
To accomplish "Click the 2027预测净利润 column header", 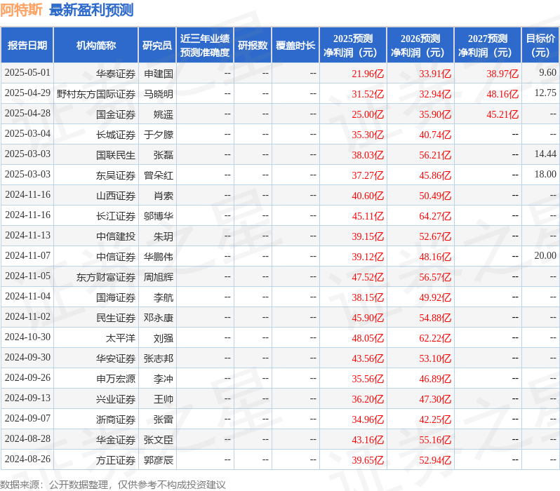I will click(488, 46).
